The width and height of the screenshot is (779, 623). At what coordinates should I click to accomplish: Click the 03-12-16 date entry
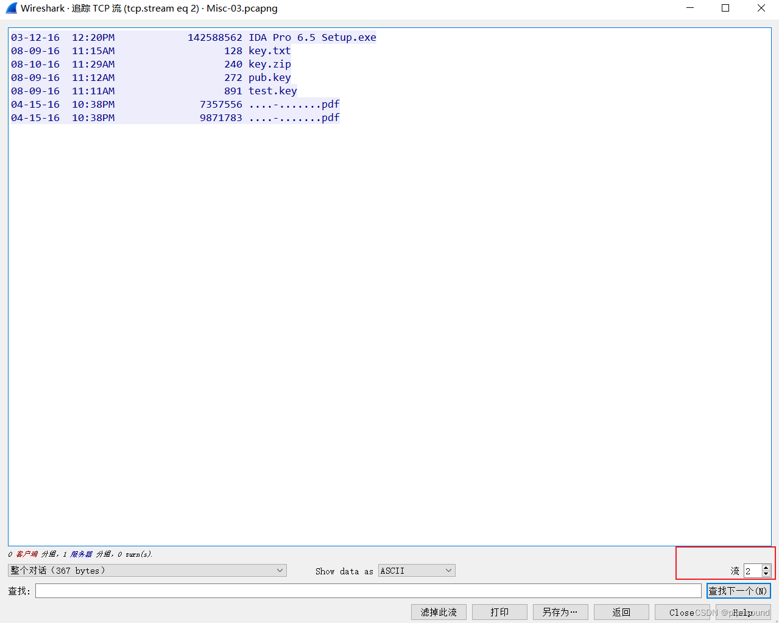pos(35,37)
